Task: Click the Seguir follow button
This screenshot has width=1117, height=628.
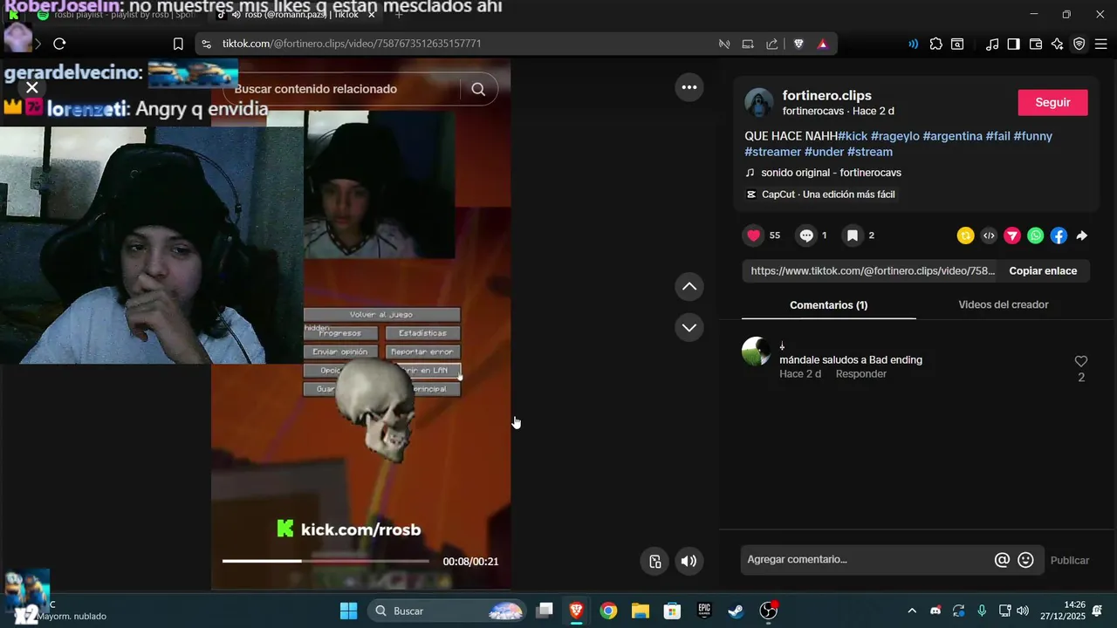Action: click(1052, 102)
